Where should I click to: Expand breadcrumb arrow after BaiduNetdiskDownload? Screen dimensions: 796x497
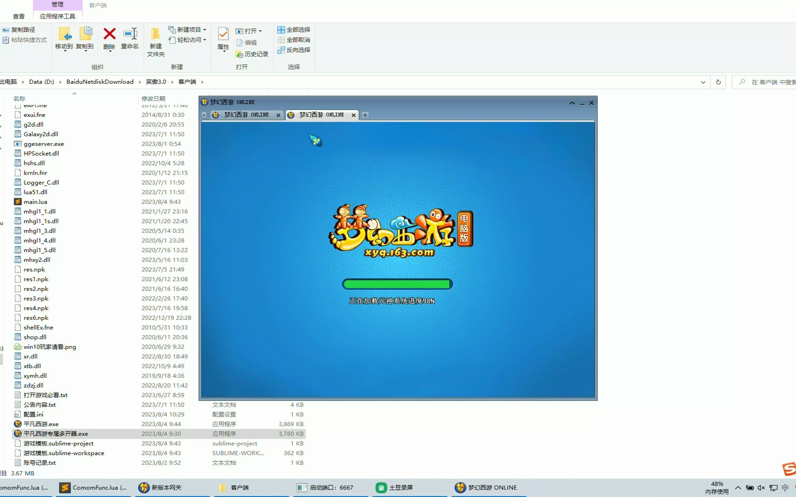140,82
